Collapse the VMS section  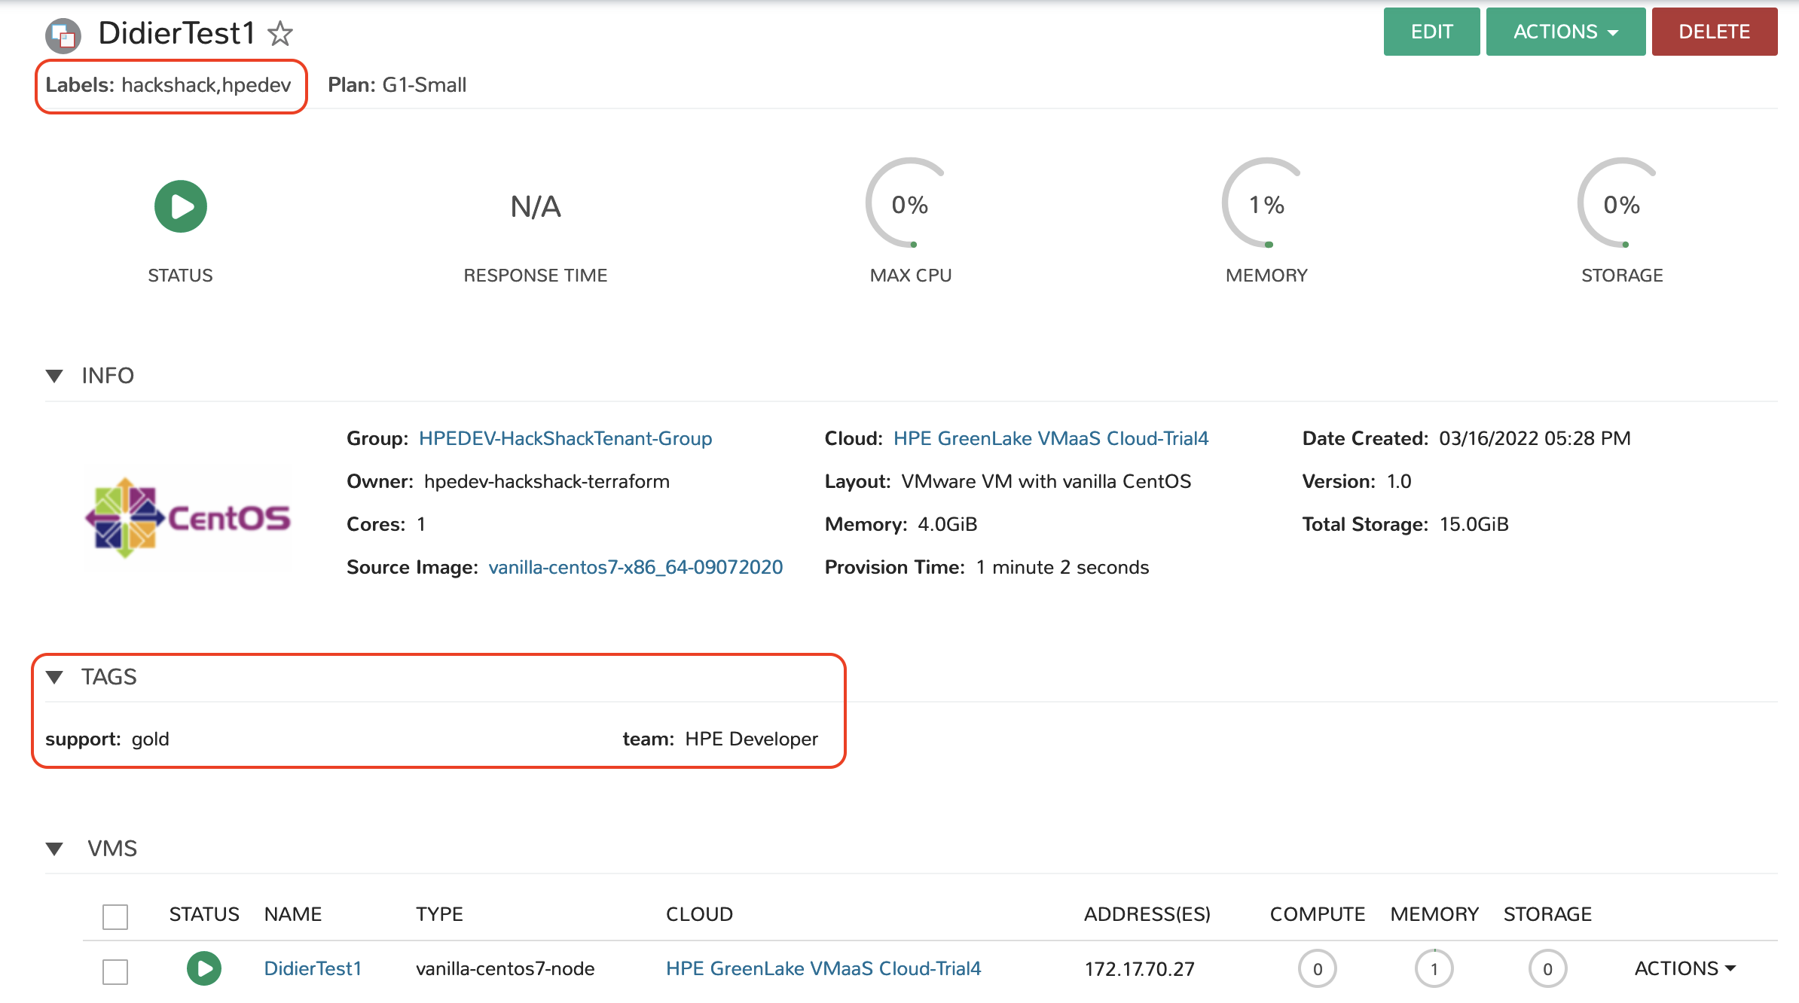[x=54, y=849]
